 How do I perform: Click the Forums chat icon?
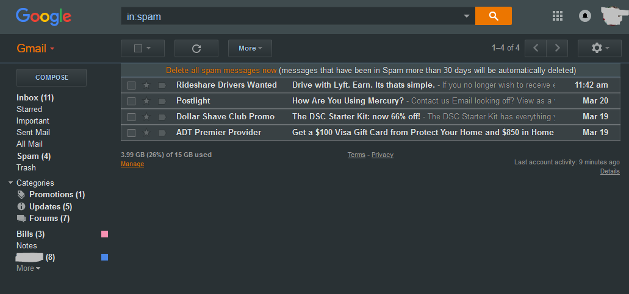[21, 219]
